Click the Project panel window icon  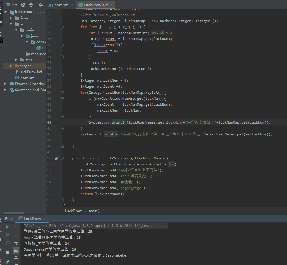8,5
